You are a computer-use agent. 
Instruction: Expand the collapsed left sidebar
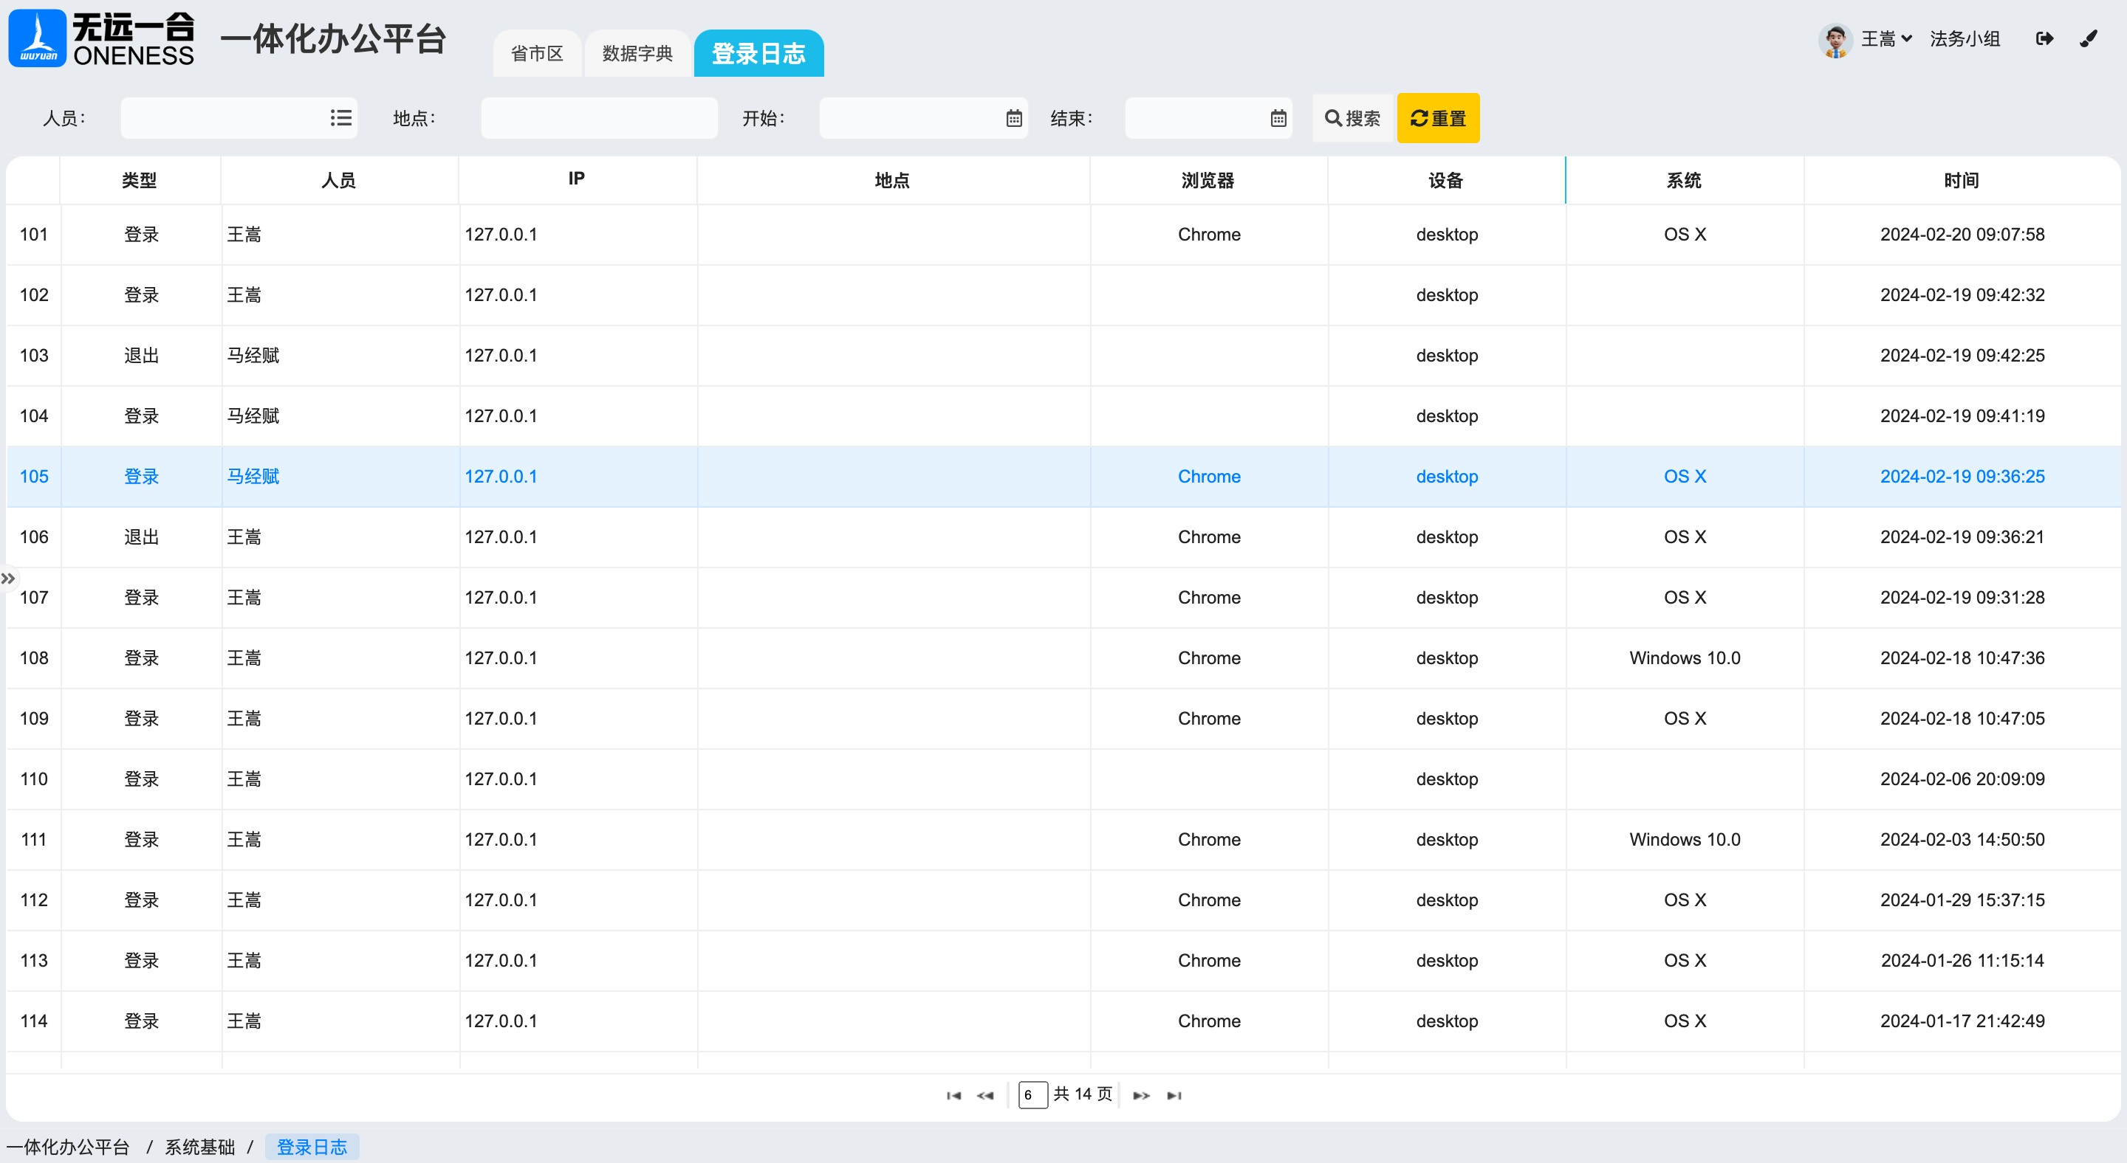tap(8, 579)
